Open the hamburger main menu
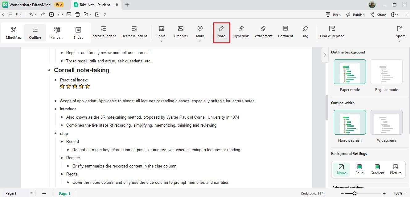 [x=11, y=14]
